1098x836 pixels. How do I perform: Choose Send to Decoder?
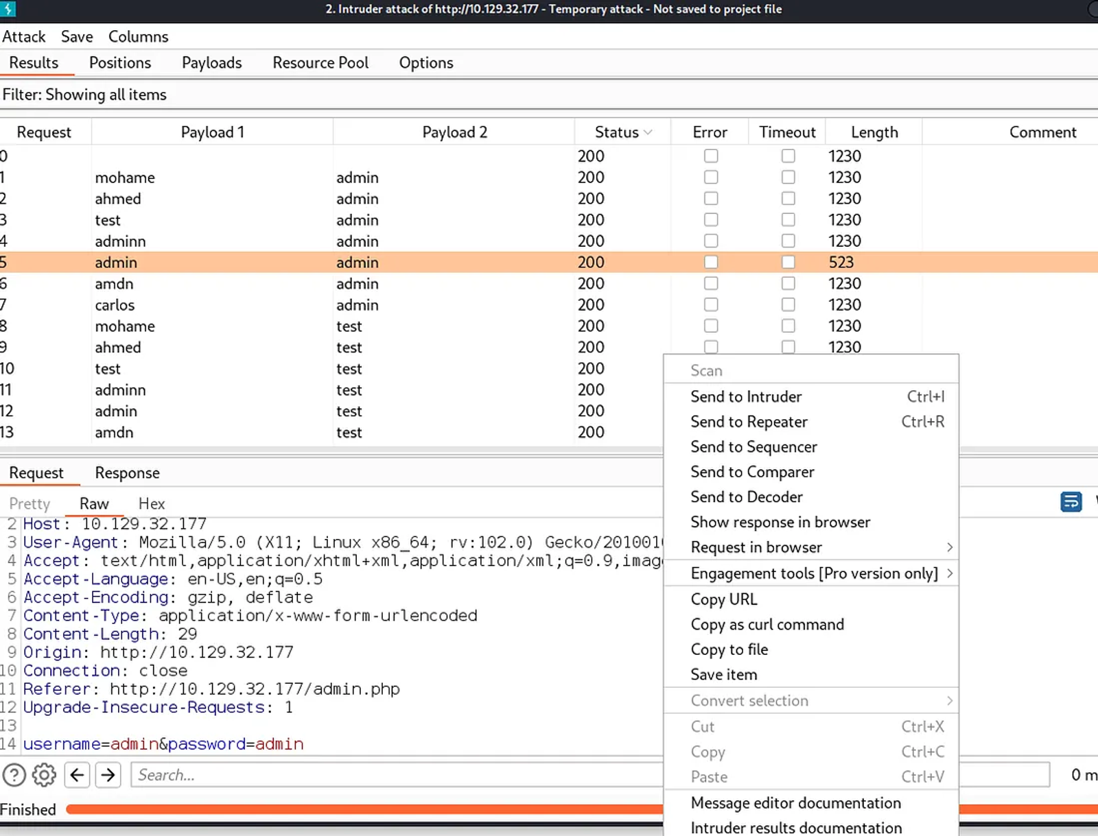coord(811,497)
